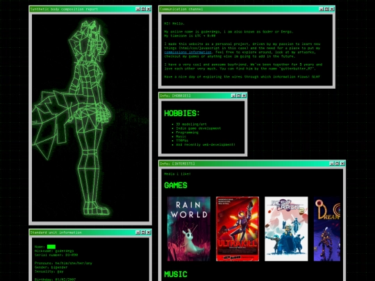375x281 pixels.
Task: Click the "Indie game development" hobby item
Action: click(198, 128)
